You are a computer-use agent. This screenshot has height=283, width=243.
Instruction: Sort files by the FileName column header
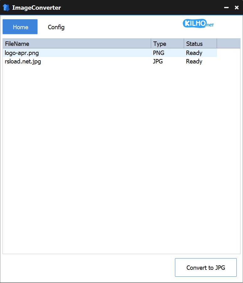77,44
